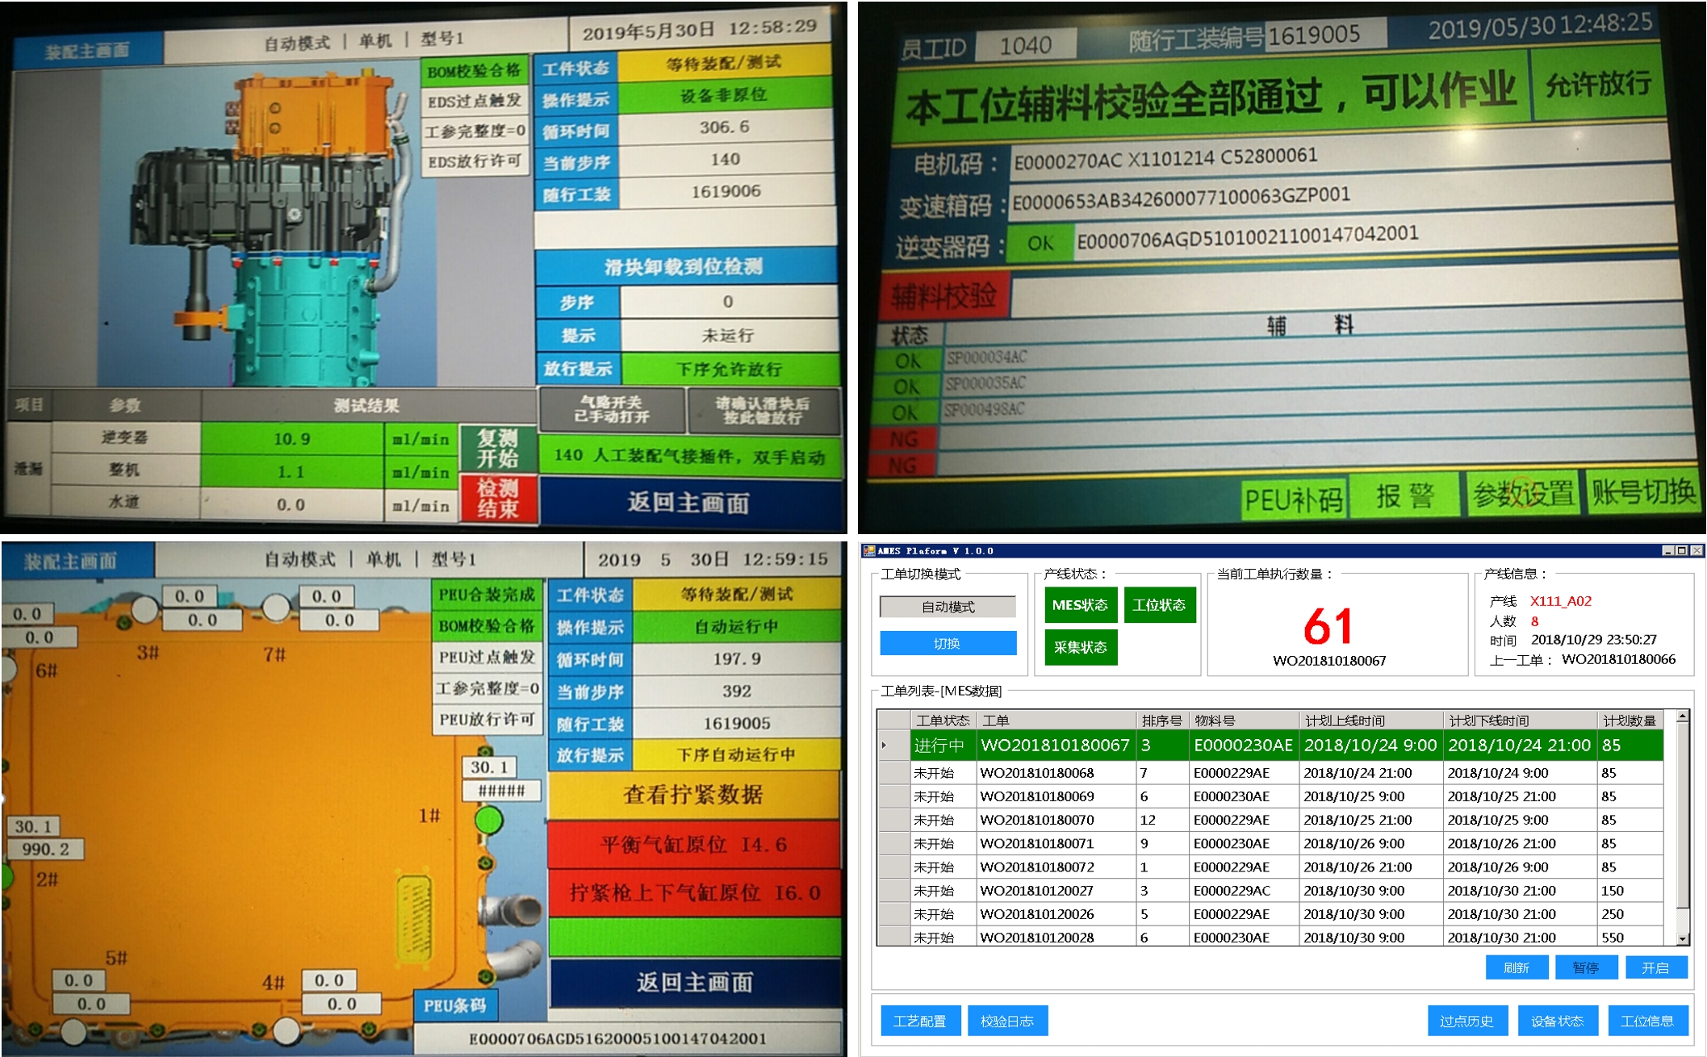Click 请确认滑块后按此键放行 button
Screen dimensions: 1707x1057
coord(763,410)
